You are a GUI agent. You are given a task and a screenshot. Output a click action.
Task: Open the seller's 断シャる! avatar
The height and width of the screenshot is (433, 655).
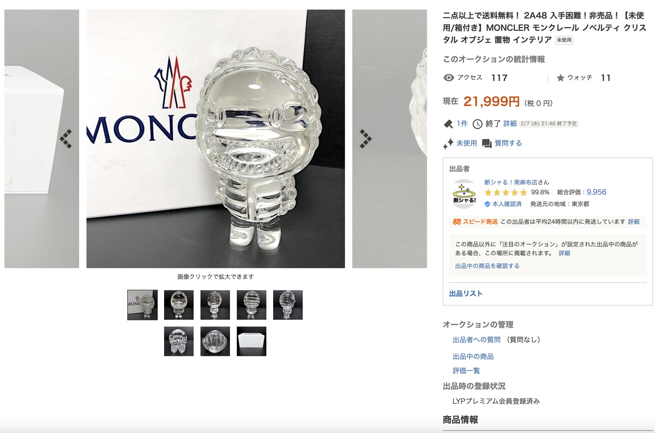coord(464,194)
